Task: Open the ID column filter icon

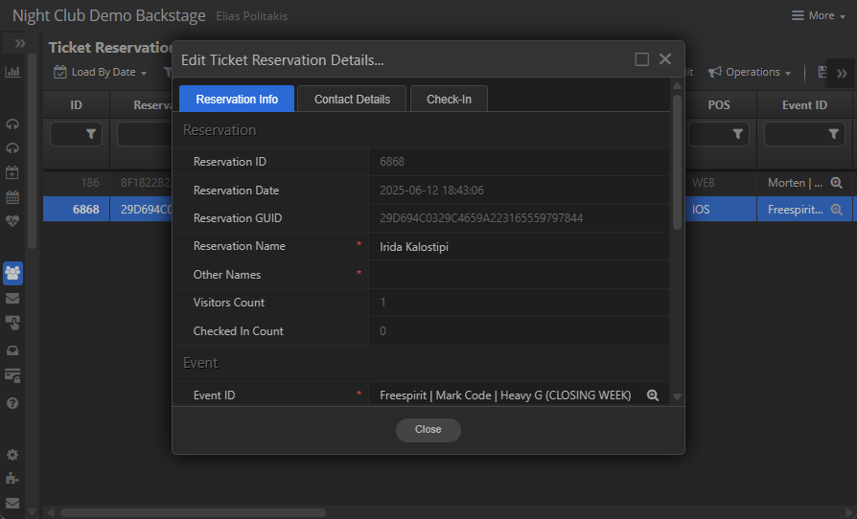Action: 91,134
